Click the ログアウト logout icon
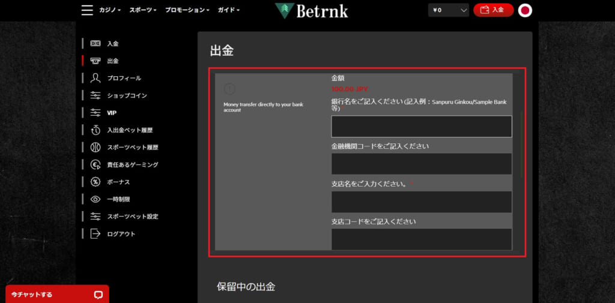The width and height of the screenshot is (615, 303). pos(95,234)
